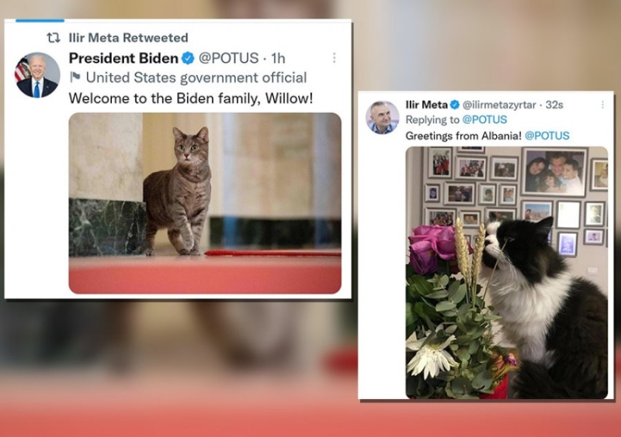Viewport: 621px width, 437px height.
Task: Click the 32s timestamp on the reply
Action: pos(554,105)
